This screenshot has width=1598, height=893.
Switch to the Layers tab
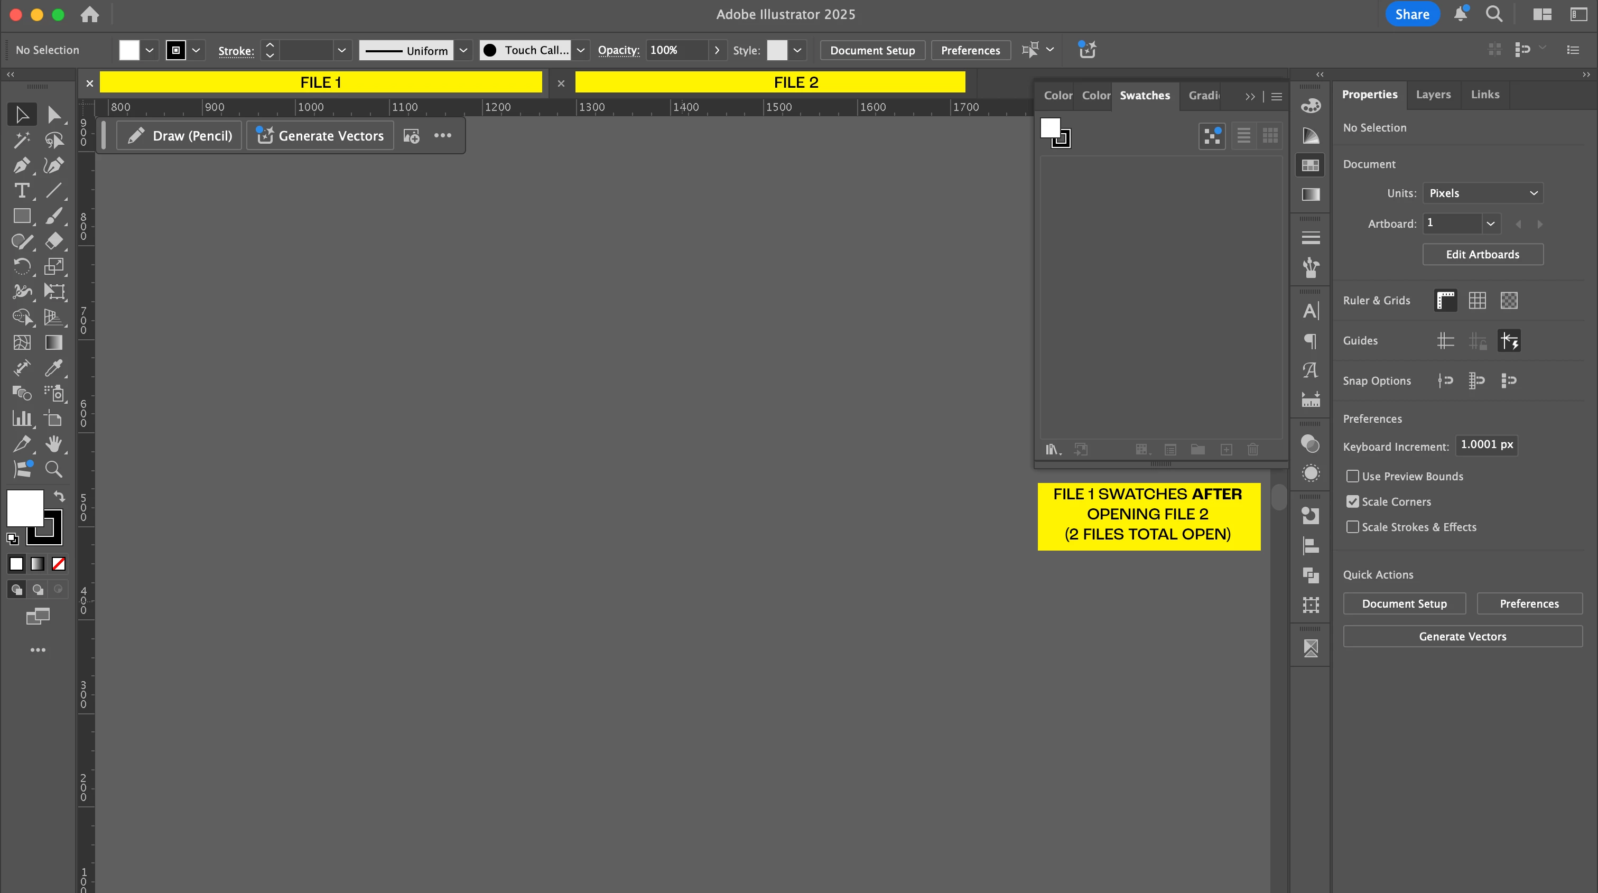coord(1433,95)
